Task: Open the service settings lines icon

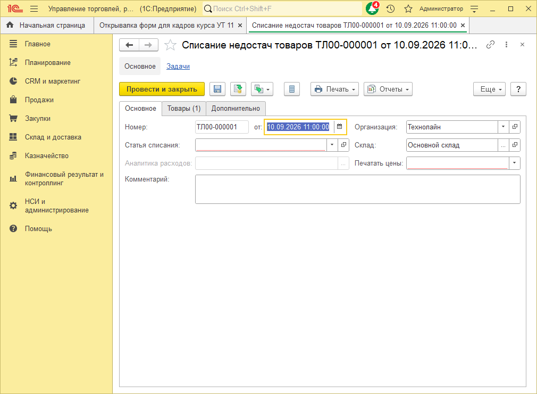Action: point(474,9)
